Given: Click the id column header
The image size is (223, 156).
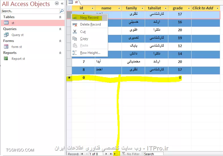Looking at the screenshot, I should (84, 8).
